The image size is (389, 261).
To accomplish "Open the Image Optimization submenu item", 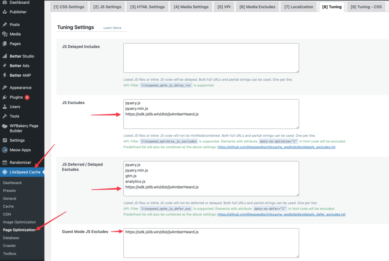I will pos(19,222).
